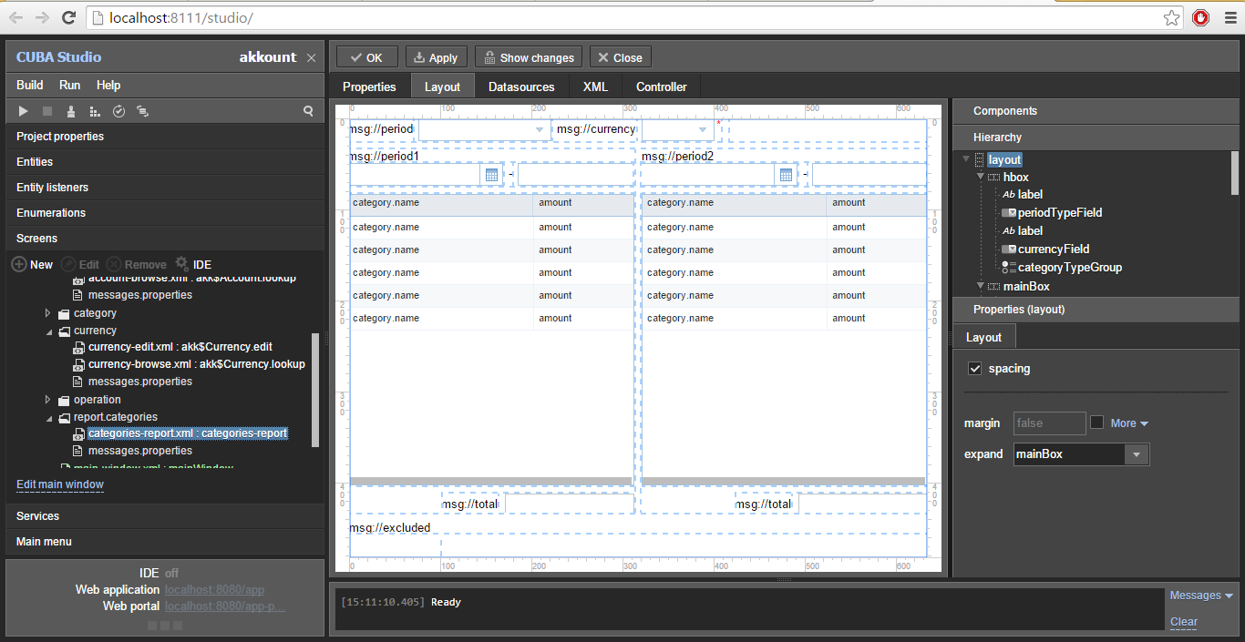Expand the More properties dropdown

[1128, 423]
